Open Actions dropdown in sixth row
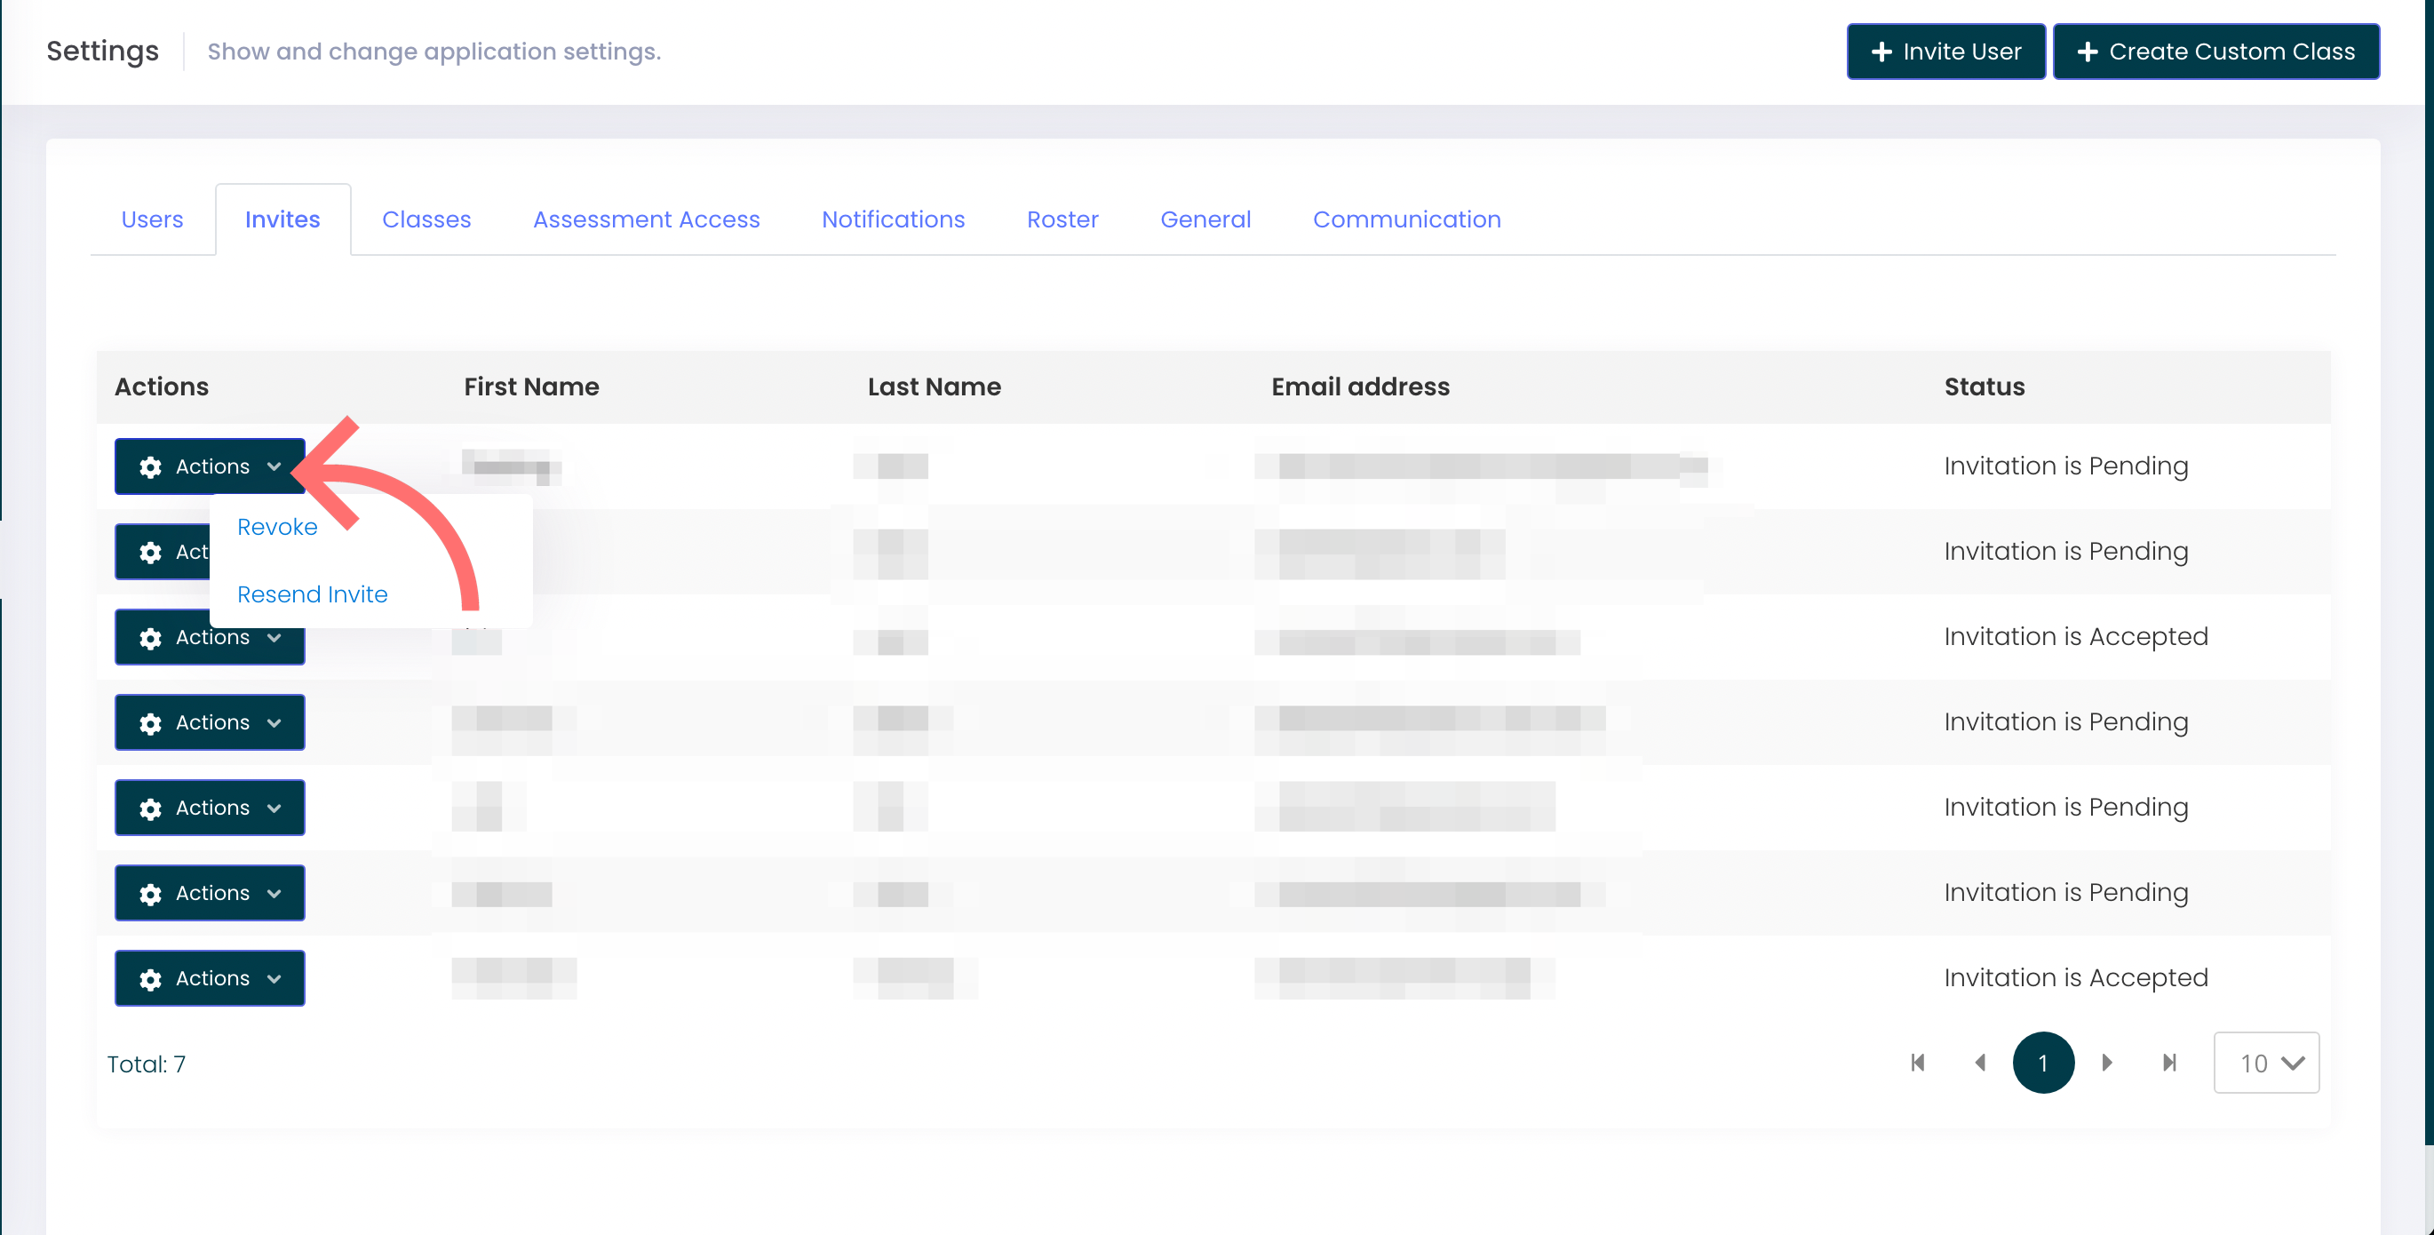 point(210,893)
